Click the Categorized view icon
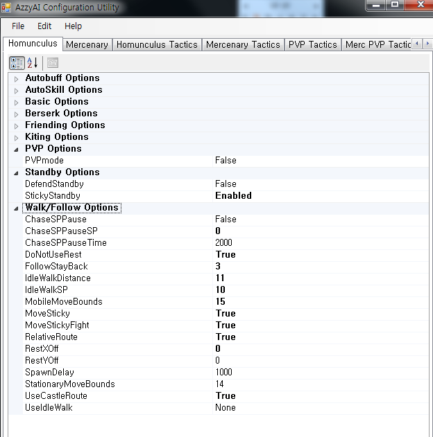Viewport: 433px width, 437px height. [x=17, y=63]
